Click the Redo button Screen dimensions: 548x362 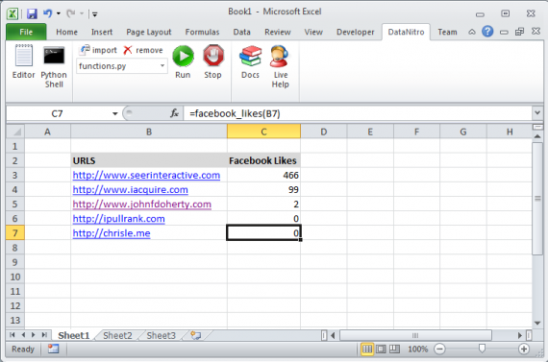tap(71, 13)
